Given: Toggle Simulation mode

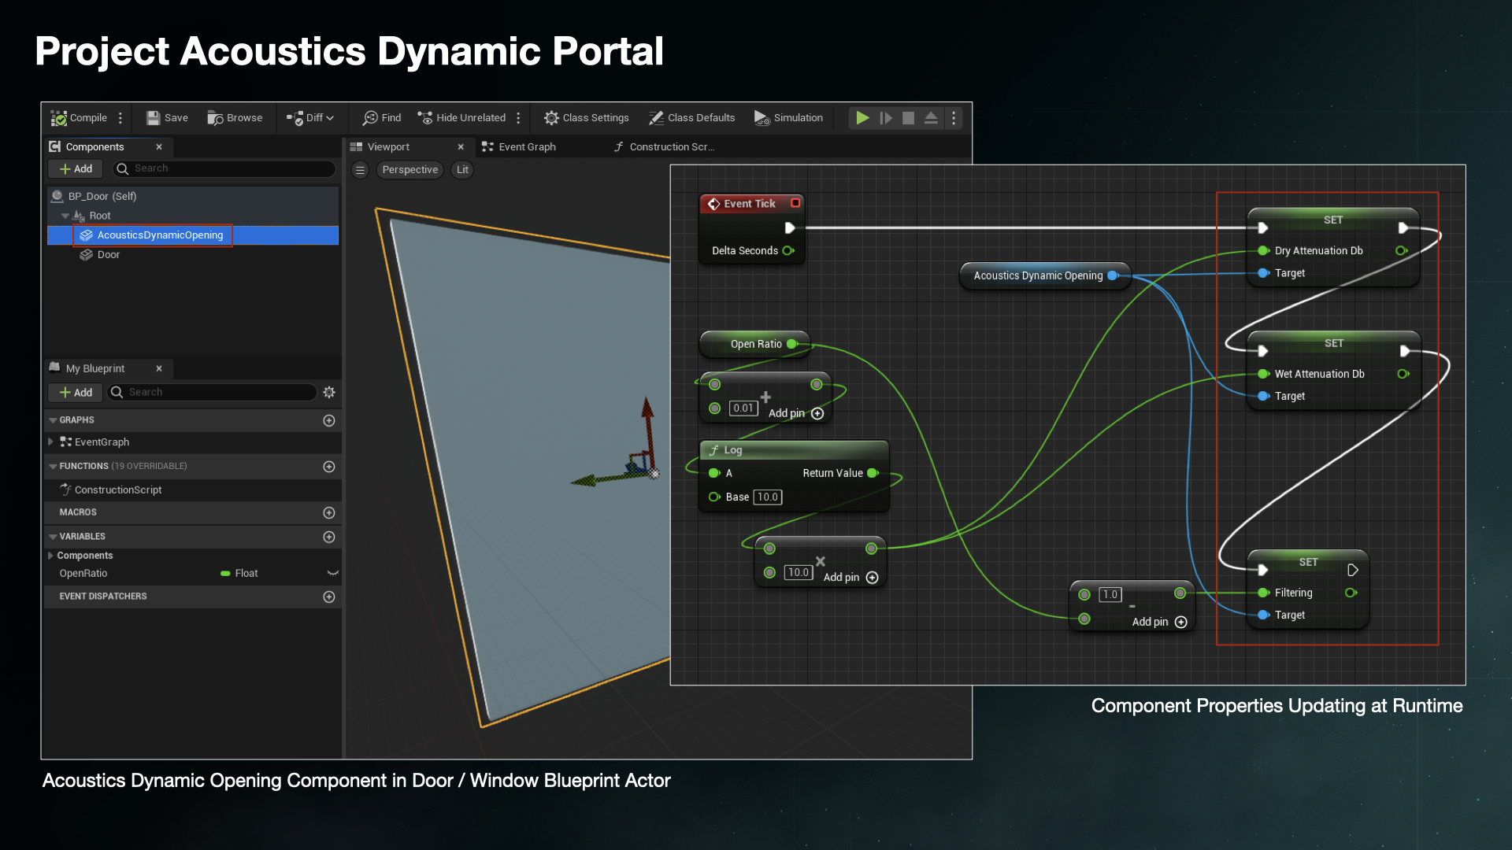Looking at the screenshot, I should (788, 118).
